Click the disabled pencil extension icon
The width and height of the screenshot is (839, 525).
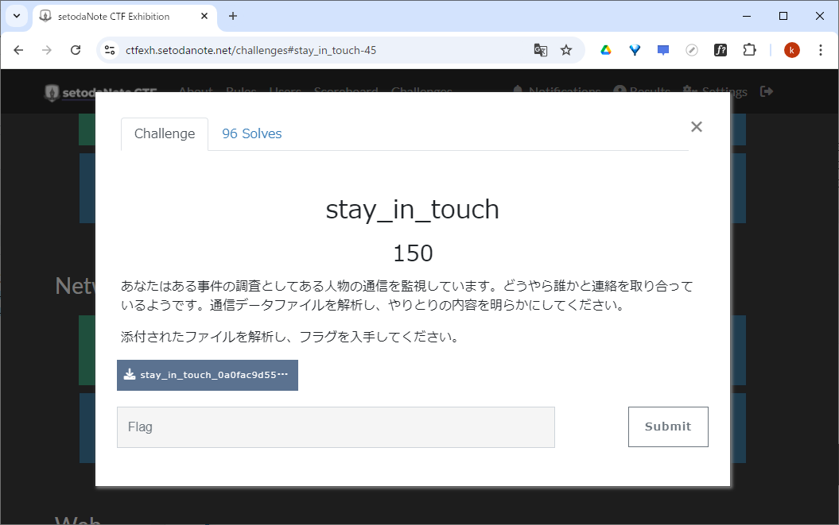(x=691, y=49)
